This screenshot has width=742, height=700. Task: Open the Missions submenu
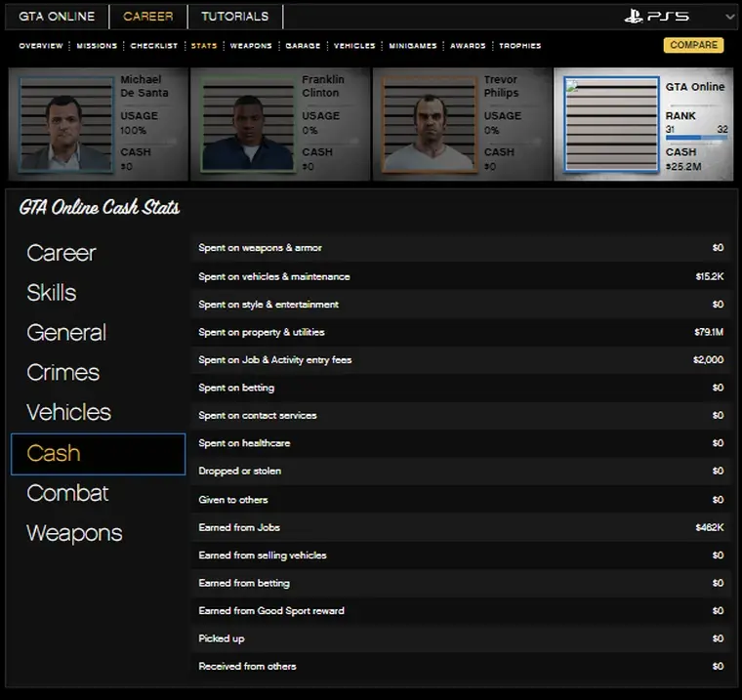(x=97, y=46)
